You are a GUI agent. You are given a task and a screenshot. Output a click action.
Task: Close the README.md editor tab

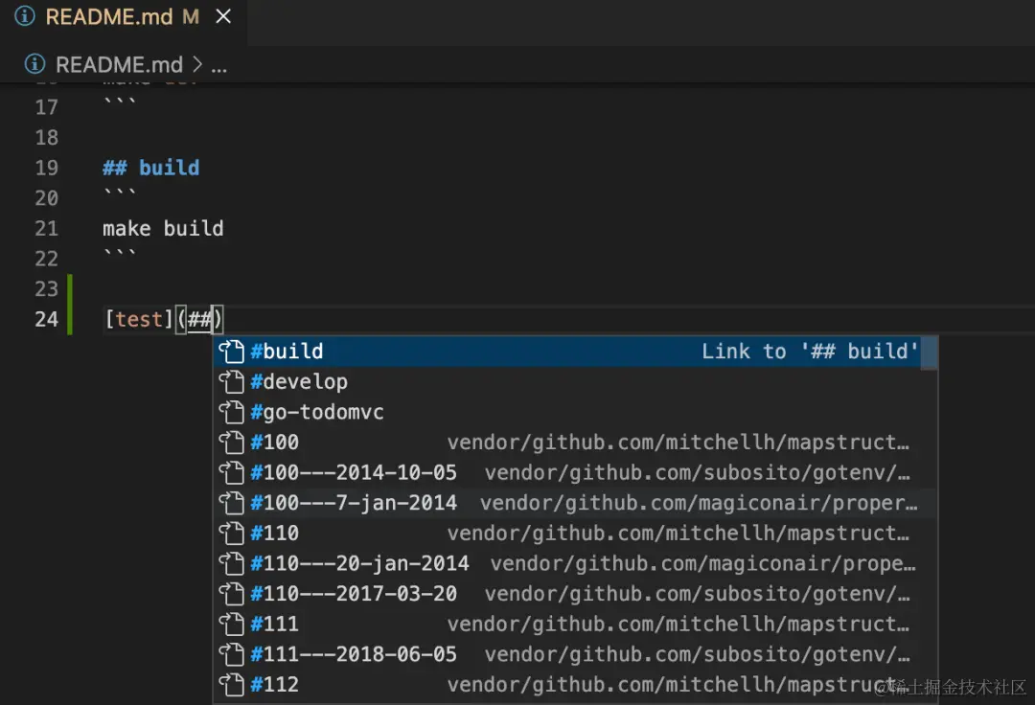click(223, 16)
